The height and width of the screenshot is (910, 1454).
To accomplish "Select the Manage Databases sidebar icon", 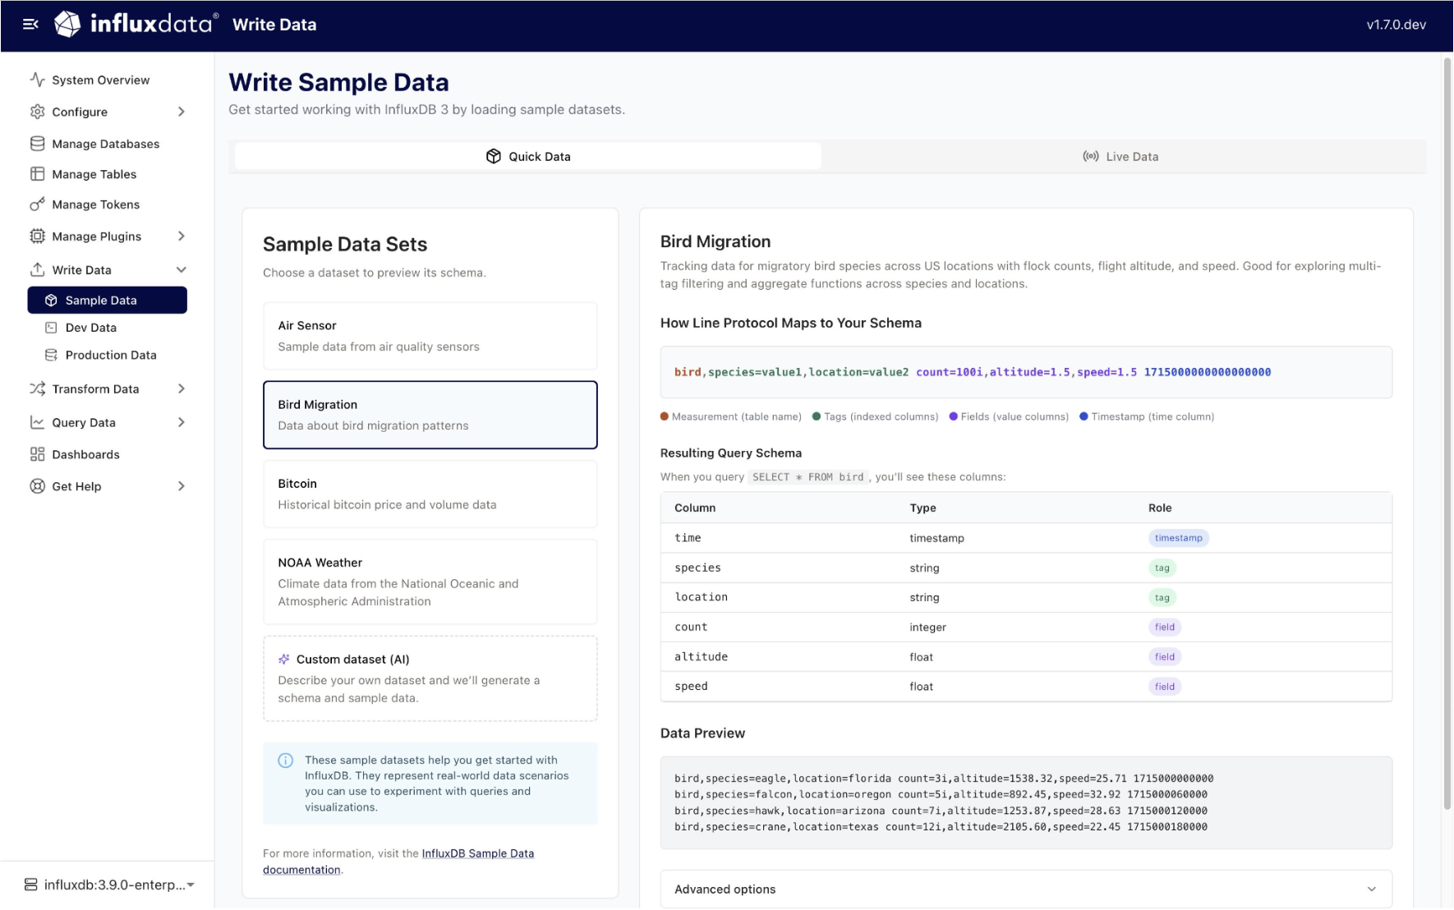I will [x=37, y=143].
